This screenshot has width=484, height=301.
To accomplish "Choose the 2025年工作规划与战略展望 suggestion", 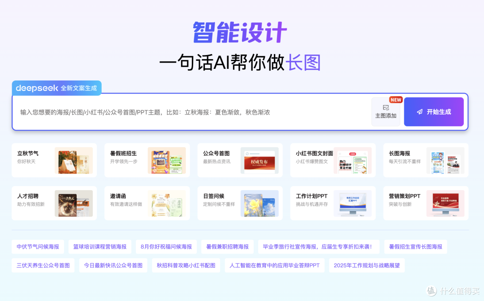I will point(367,266).
